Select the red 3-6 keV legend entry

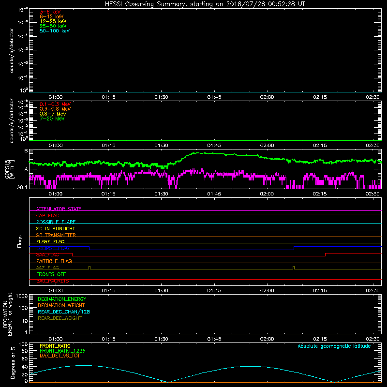(x=50, y=12)
